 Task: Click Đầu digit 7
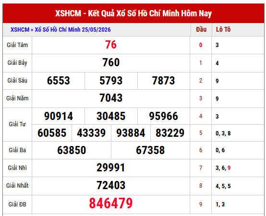(201, 168)
